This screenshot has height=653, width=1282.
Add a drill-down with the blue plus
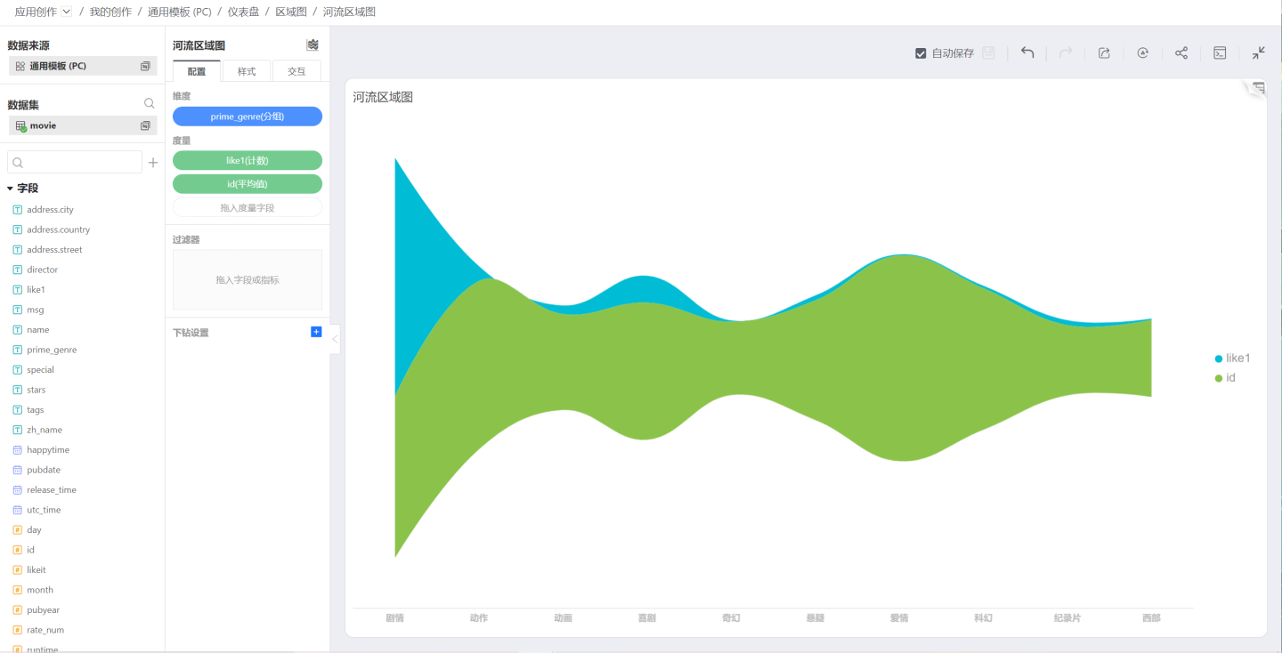pyautogui.click(x=316, y=332)
